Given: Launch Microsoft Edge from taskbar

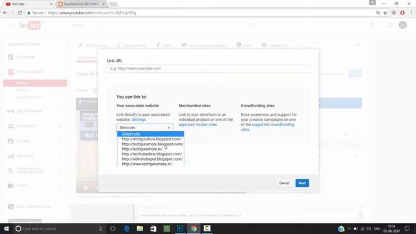Looking at the screenshot, I should tap(127, 228).
